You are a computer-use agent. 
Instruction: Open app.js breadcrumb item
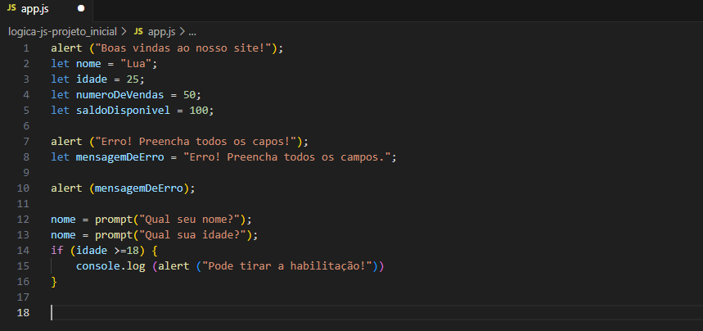[x=162, y=32]
